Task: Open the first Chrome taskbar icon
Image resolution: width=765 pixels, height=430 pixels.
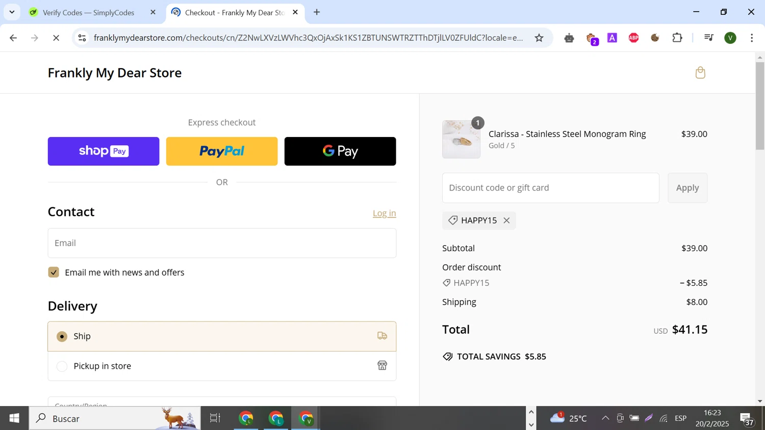Action: (x=246, y=418)
